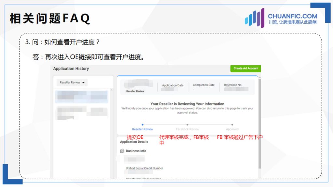Click the Unified Social Credit Number label
This screenshot has width=333, height=187.
click(x=144, y=168)
